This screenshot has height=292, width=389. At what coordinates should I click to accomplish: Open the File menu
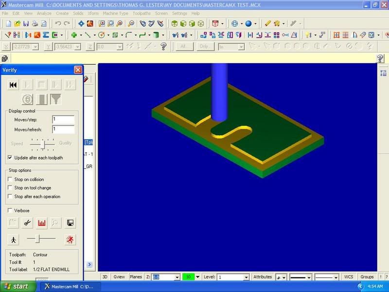pyautogui.click(x=5, y=14)
